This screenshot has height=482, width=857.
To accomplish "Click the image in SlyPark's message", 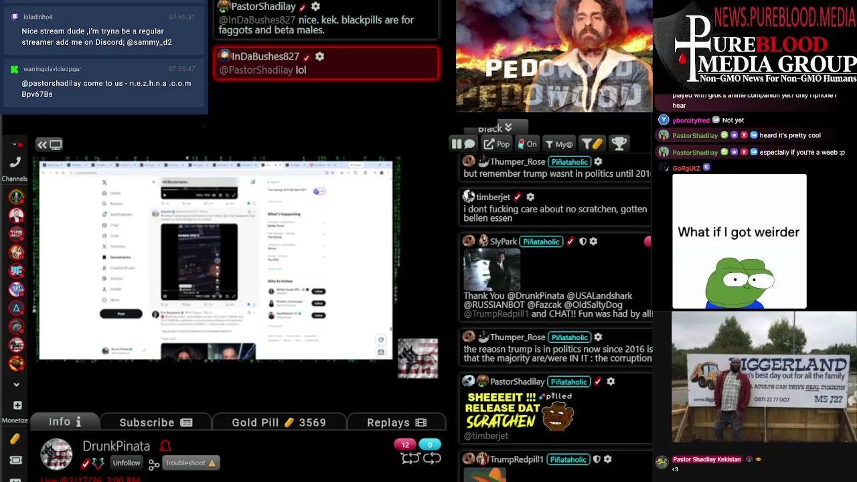I will pos(492,270).
